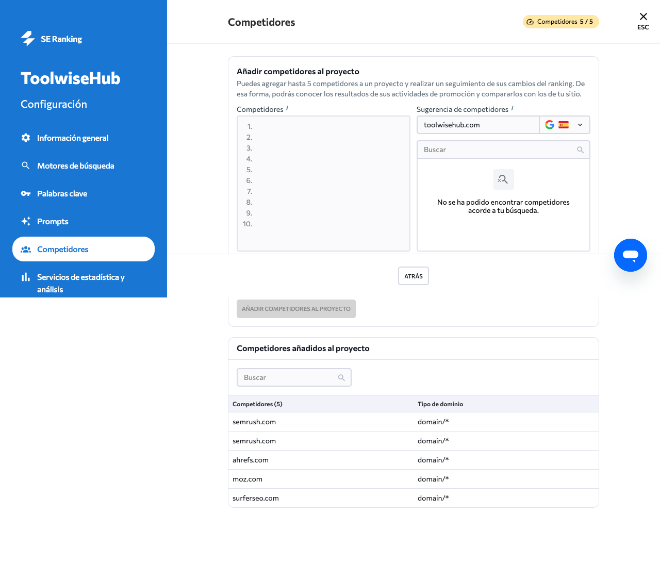This screenshot has width=660, height=564.
Task: Click domain/* type in the ahrefs.com row
Action: (433, 460)
